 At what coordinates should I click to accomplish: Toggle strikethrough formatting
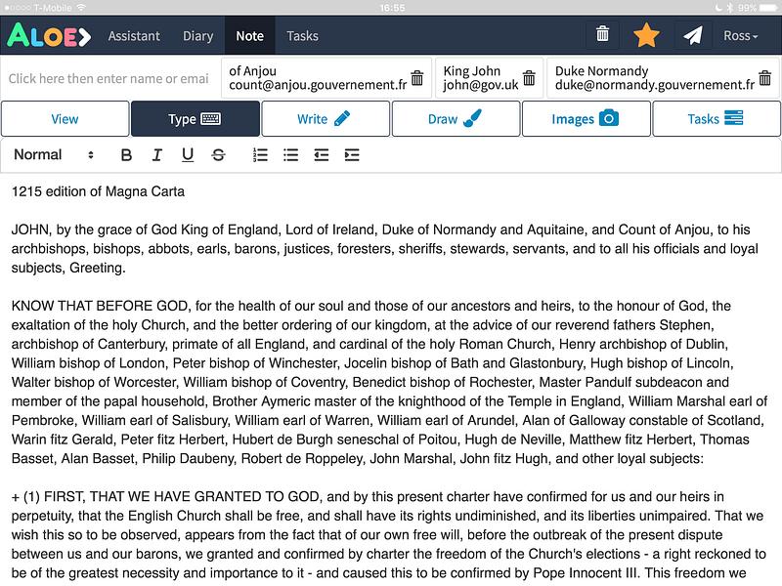[x=218, y=155]
